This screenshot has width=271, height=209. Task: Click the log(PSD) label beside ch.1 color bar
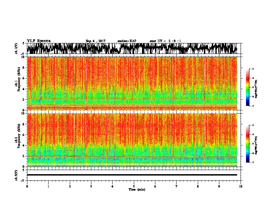pyautogui.click(x=256, y=89)
